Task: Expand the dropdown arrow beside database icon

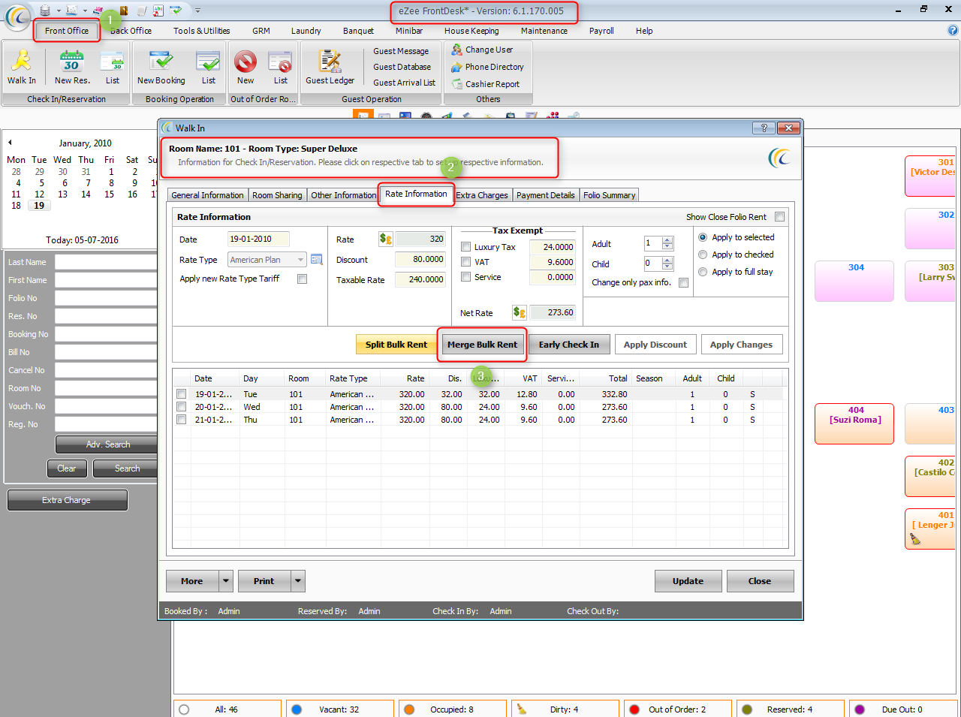Action: (x=57, y=11)
